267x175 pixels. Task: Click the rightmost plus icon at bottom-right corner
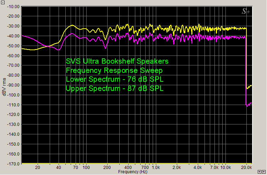pyautogui.click(x=264, y=171)
